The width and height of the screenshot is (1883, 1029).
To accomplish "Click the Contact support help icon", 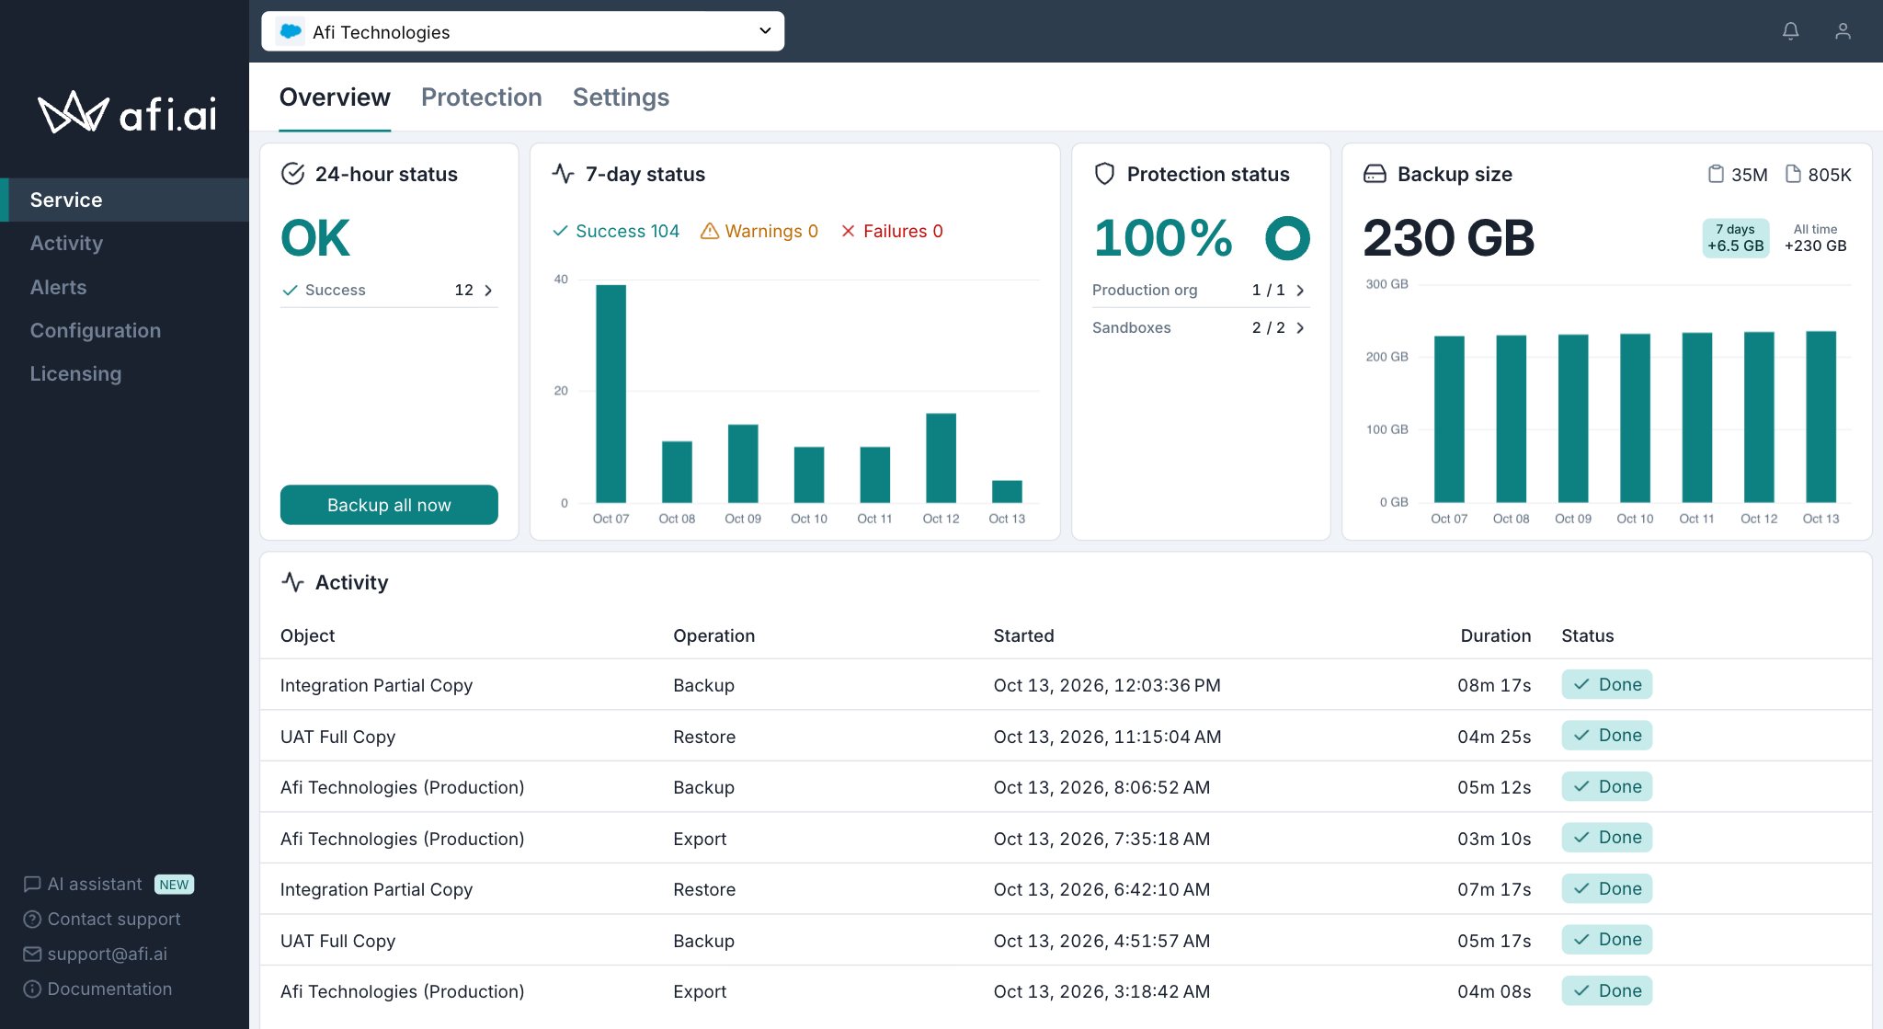I will pos(32,919).
